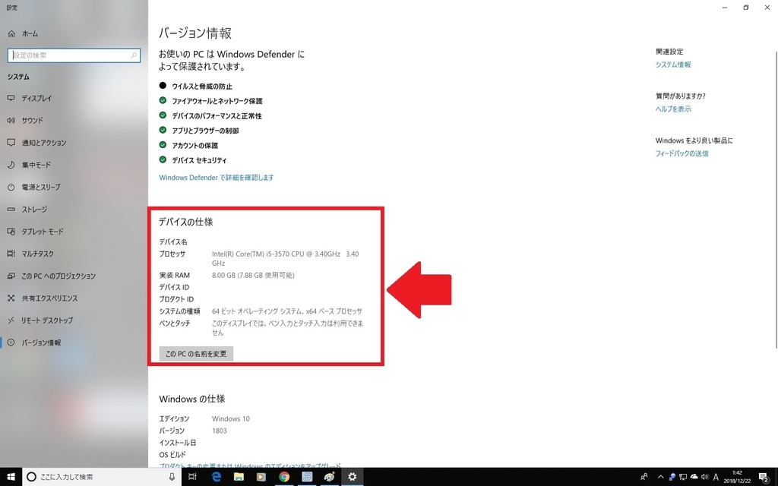778x486 pixels.
Task: Click the network icon in the system tray
Action: tap(683, 477)
